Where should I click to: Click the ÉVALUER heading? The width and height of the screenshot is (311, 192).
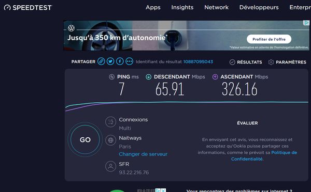click(247, 123)
